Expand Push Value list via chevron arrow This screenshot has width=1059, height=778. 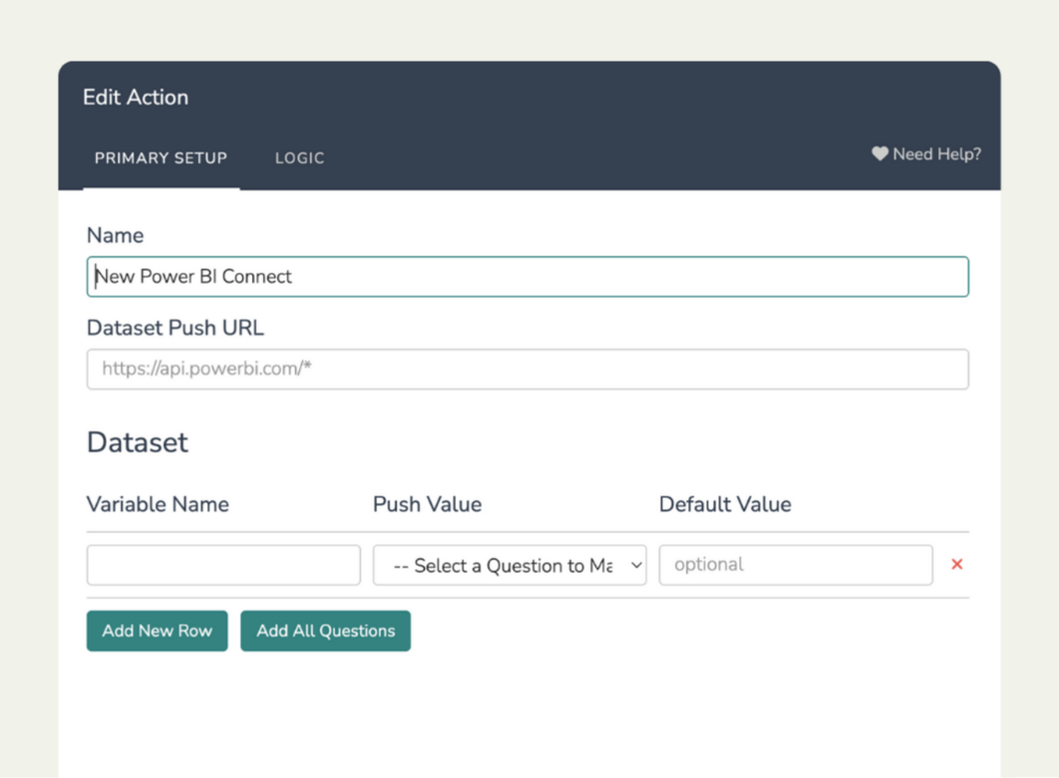coord(636,566)
